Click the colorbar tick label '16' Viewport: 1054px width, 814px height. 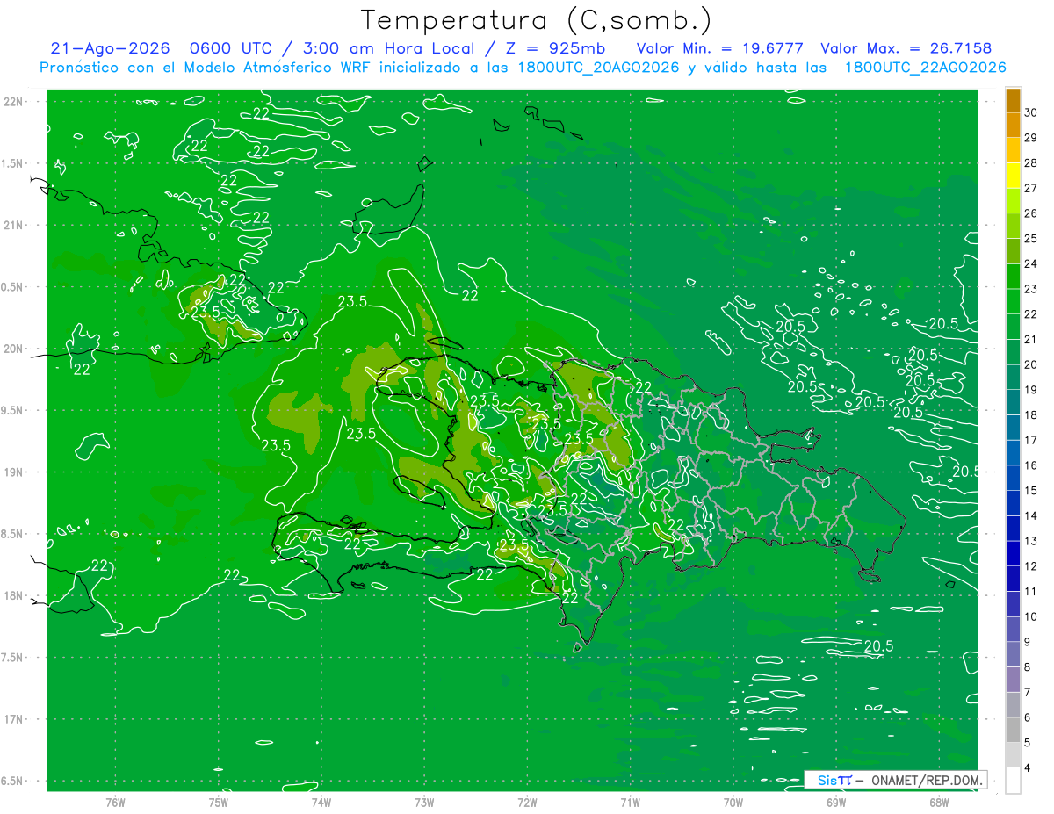(1030, 465)
